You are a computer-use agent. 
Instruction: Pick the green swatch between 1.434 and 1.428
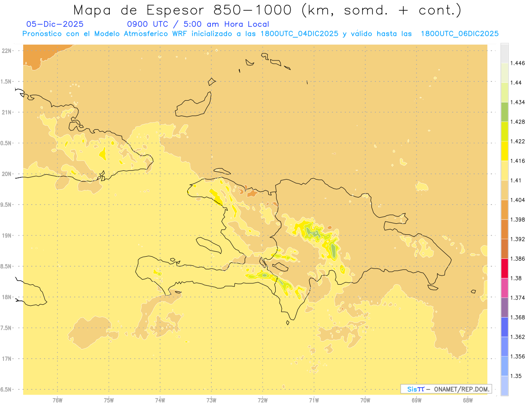(504, 112)
